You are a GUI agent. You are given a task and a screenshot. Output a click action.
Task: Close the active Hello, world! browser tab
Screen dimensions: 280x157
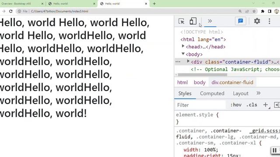146,3
